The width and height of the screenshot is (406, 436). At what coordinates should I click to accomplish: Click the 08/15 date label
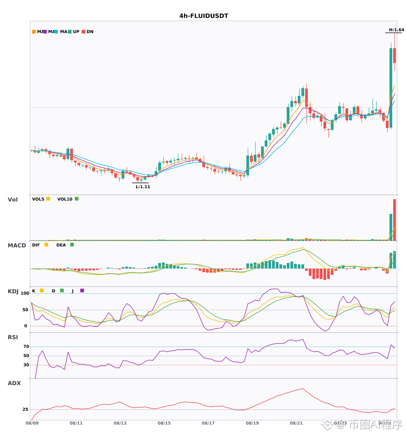pos(164,423)
